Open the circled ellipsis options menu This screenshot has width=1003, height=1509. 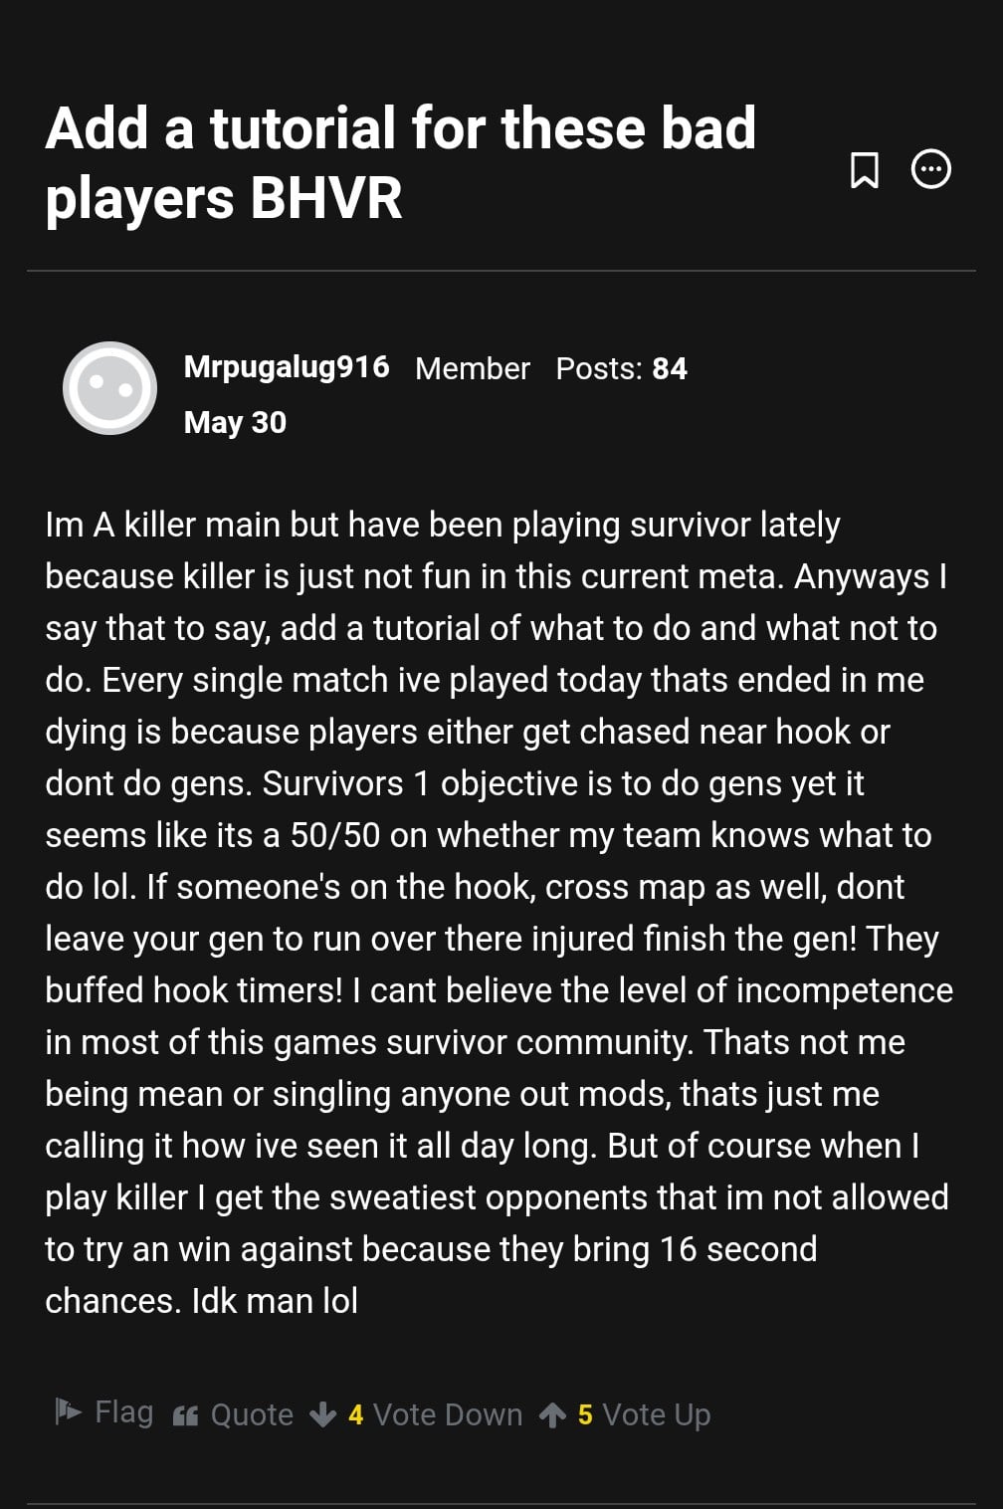(x=931, y=169)
